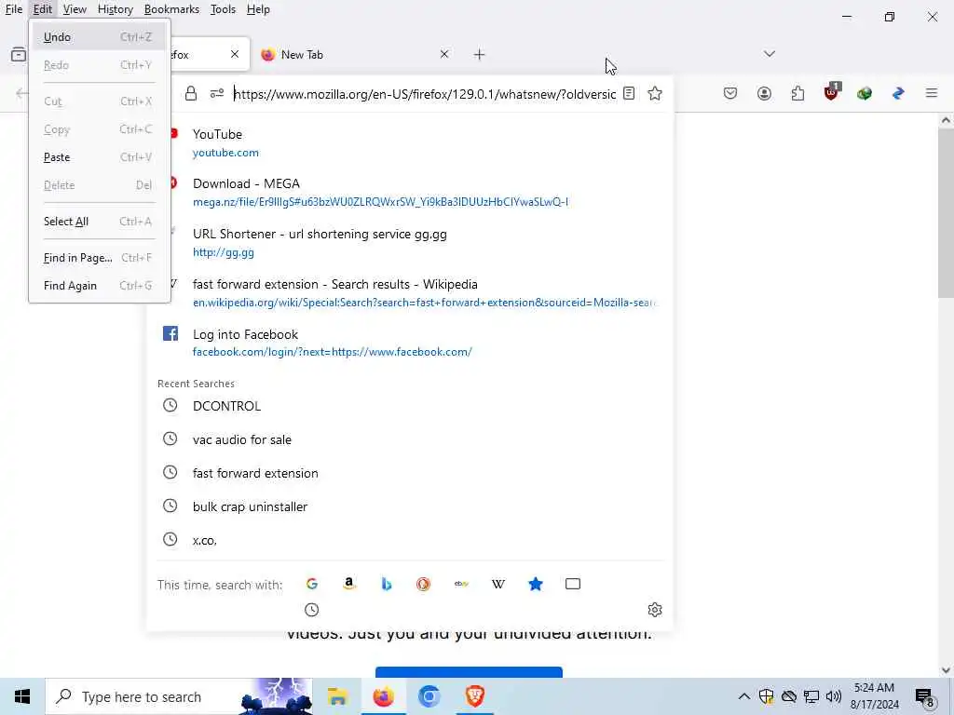Image resolution: width=954 pixels, height=715 pixels.
Task: Open the volume icon in system tray
Action: [834, 696]
